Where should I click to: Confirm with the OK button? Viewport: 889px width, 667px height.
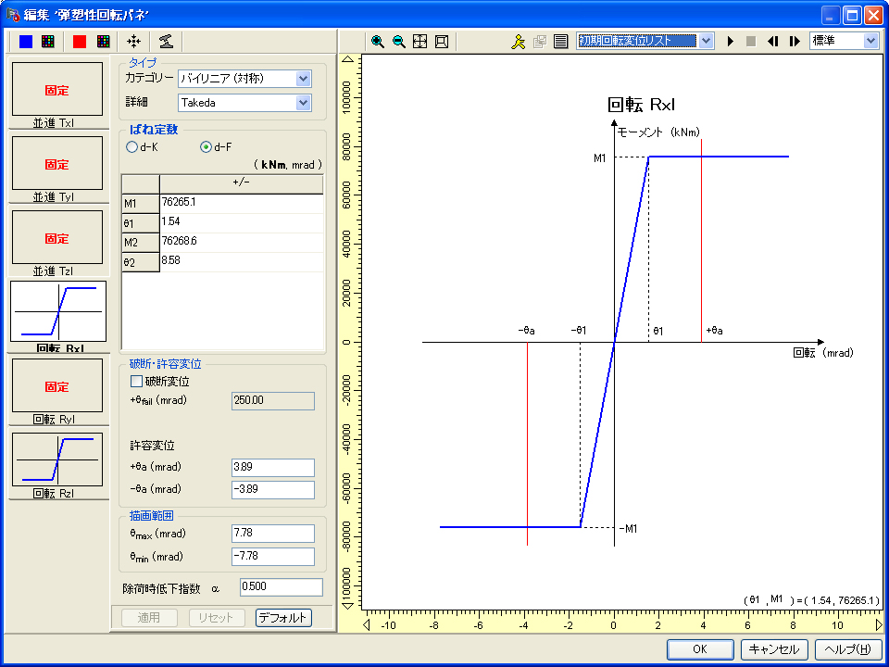pyautogui.click(x=700, y=649)
